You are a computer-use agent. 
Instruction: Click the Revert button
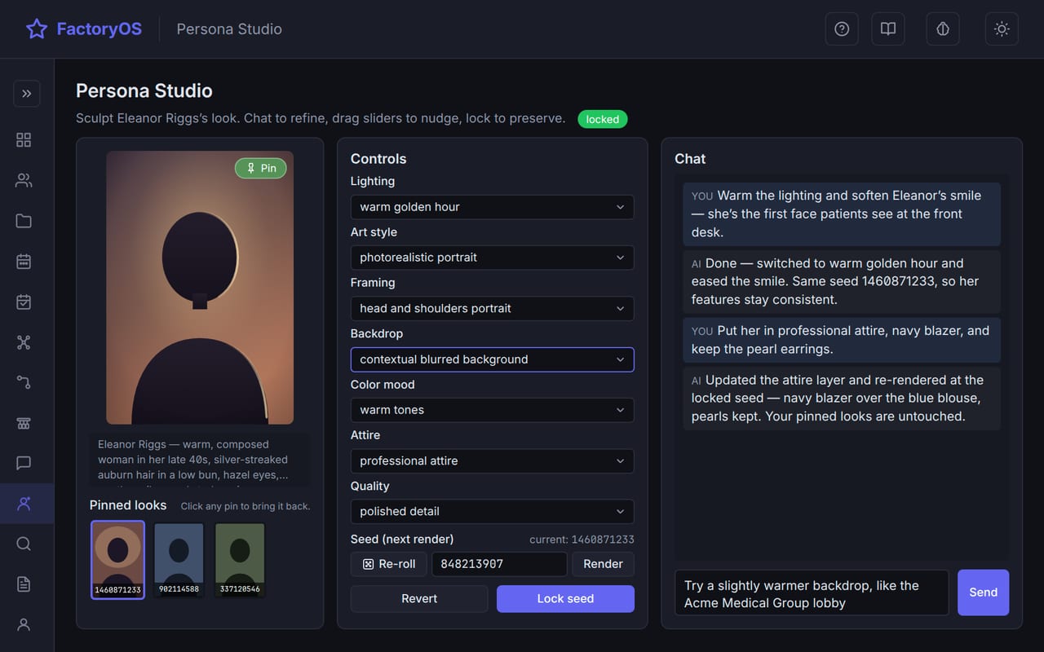[419, 598]
